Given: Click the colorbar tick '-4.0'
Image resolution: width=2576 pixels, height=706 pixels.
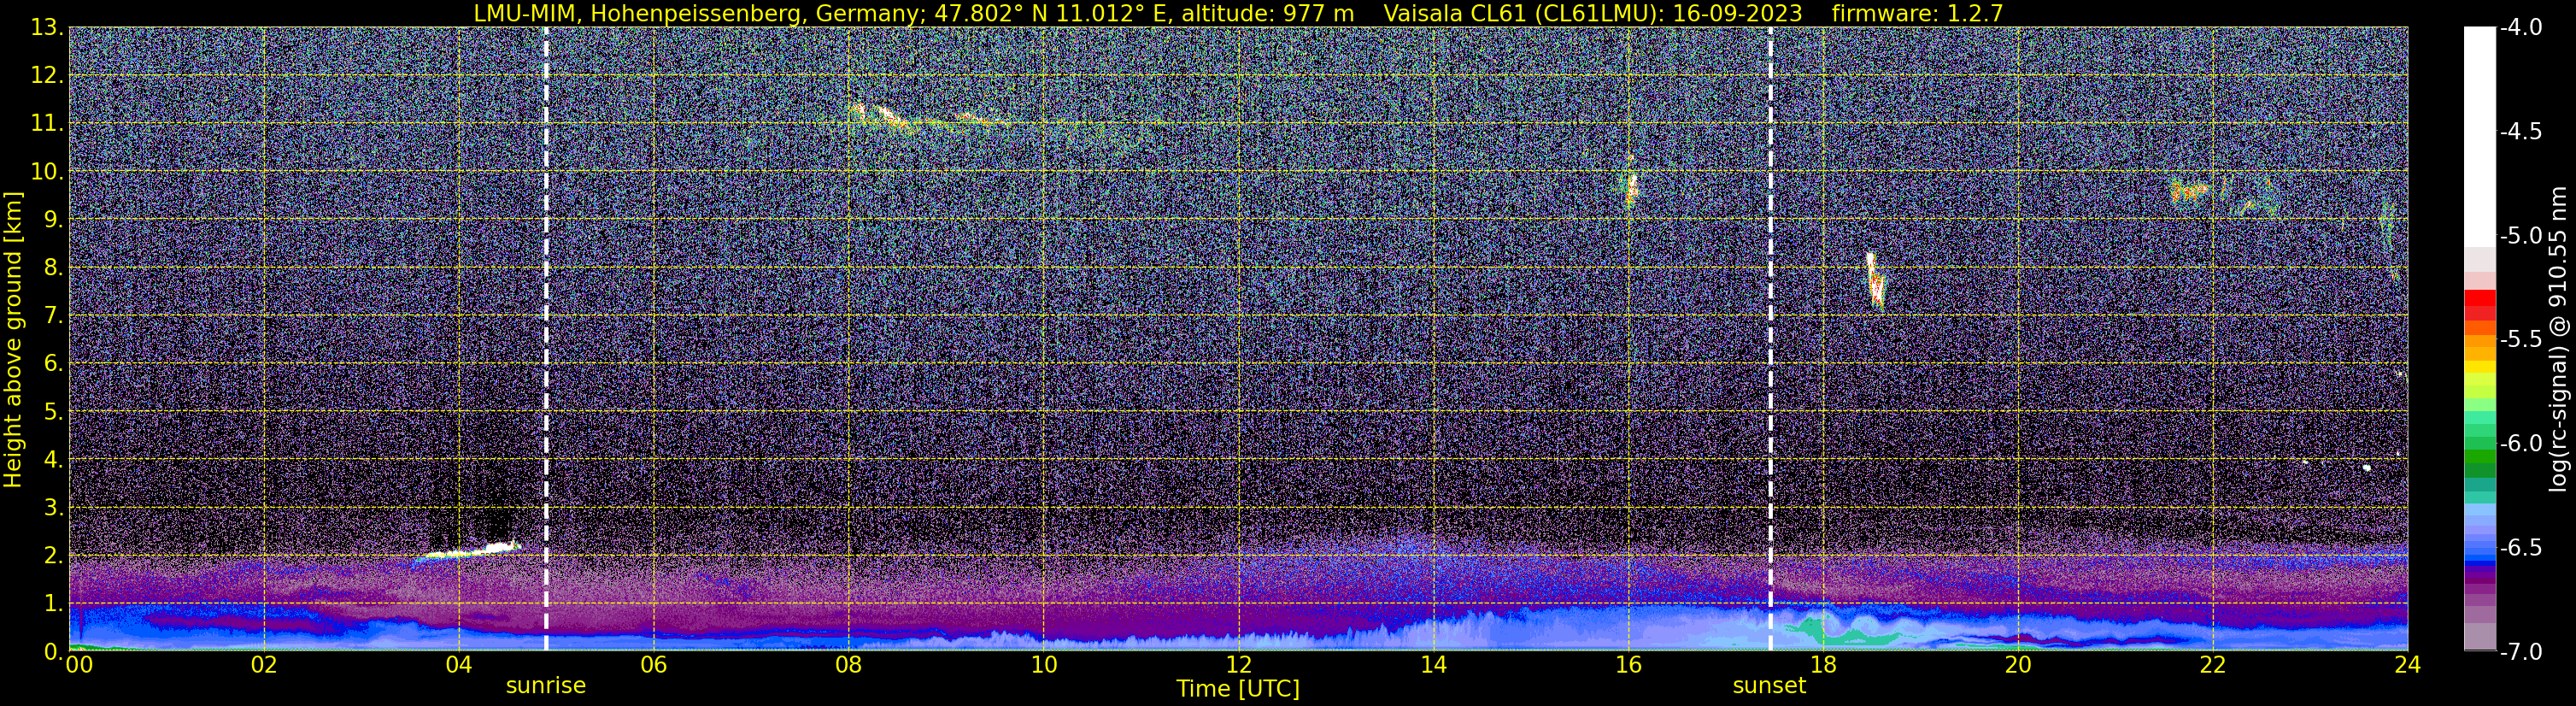Looking at the screenshot, I should (x=2521, y=28).
